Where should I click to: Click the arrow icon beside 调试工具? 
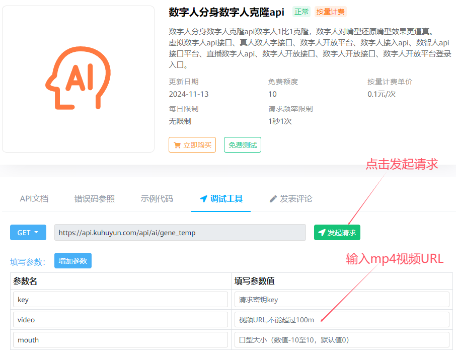[x=203, y=199]
